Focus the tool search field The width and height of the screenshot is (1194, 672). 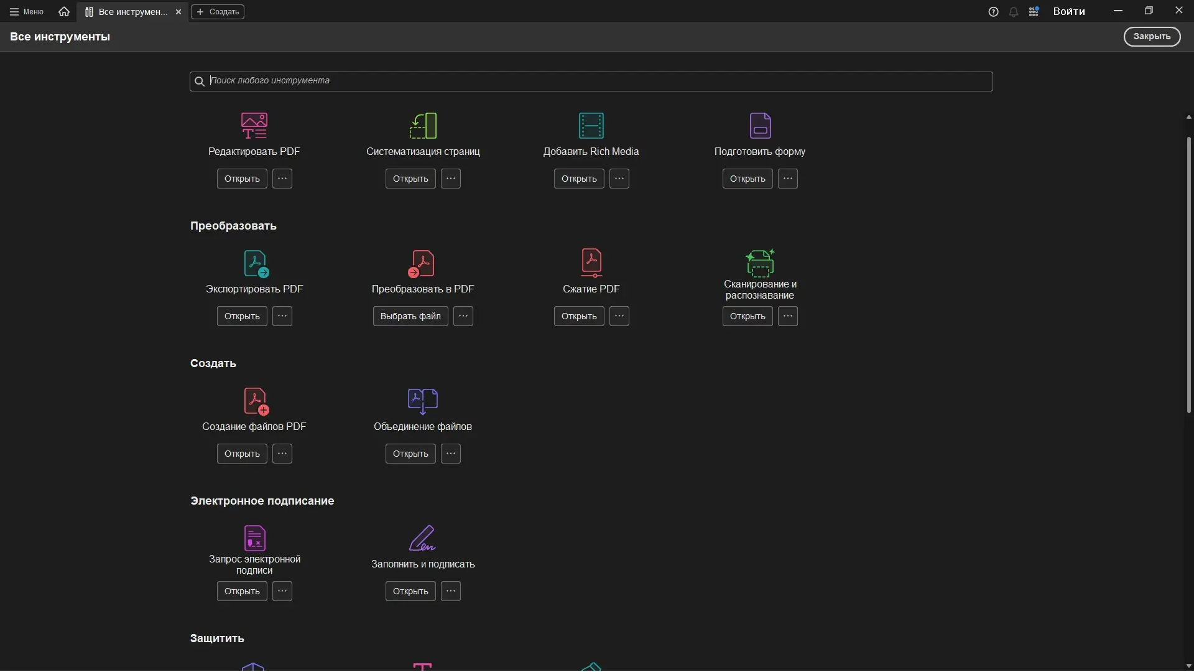(591, 81)
